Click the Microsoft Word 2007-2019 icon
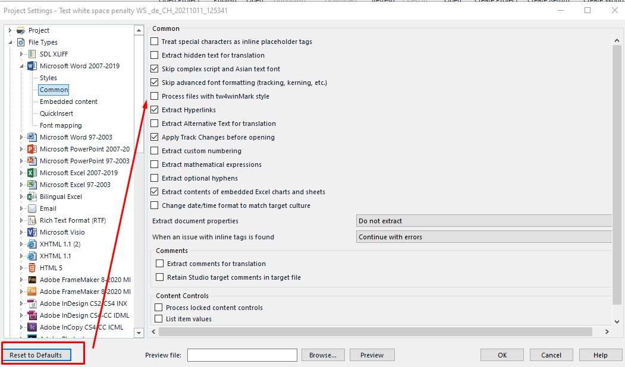The image size is (625, 367). pyautogui.click(x=32, y=66)
